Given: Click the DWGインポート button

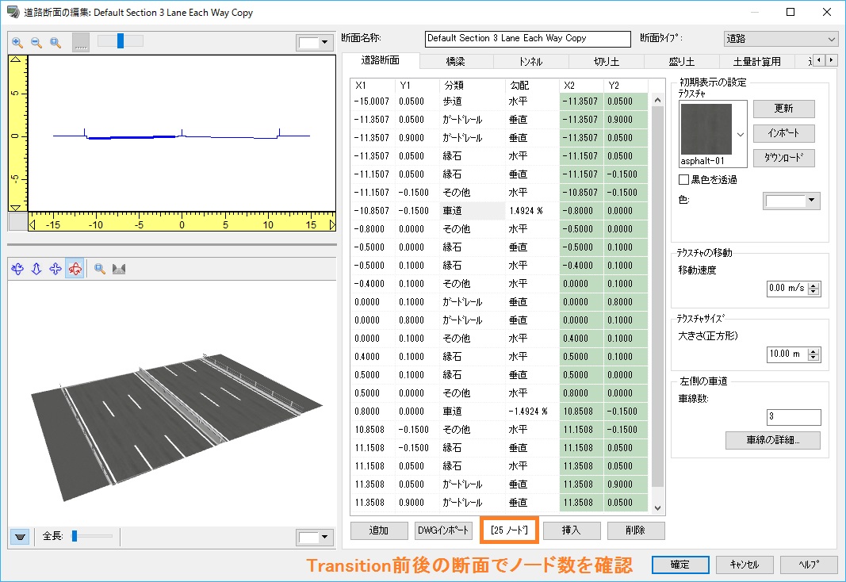Looking at the screenshot, I should (x=444, y=530).
